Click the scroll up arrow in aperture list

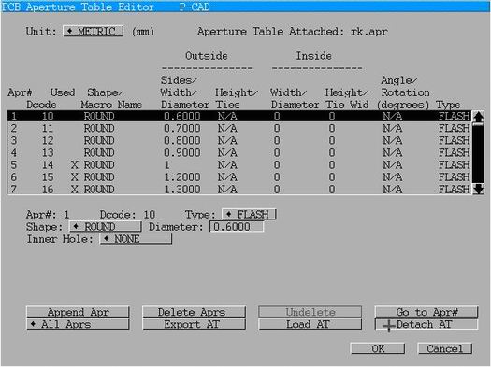tap(478, 117)
